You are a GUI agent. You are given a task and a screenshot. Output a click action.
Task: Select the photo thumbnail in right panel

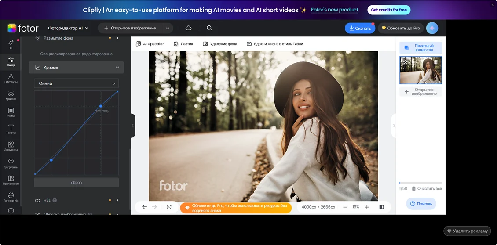420,70
